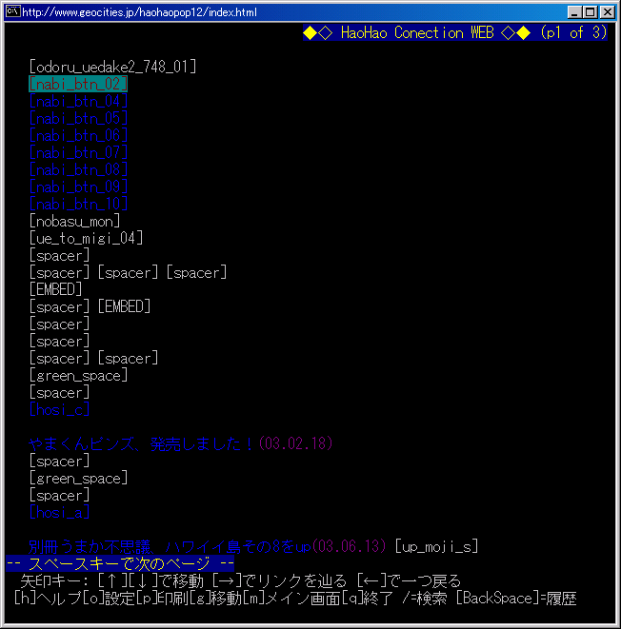Click the [h]ヘルプ help shortcut text
The width and height of the screenshot is (621, 629).
tap(48, 599)
